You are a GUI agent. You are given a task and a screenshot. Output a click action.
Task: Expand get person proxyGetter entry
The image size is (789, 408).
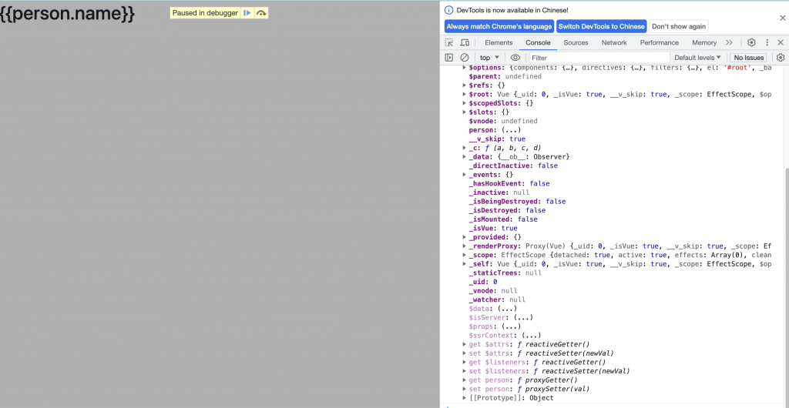[465, 380]
